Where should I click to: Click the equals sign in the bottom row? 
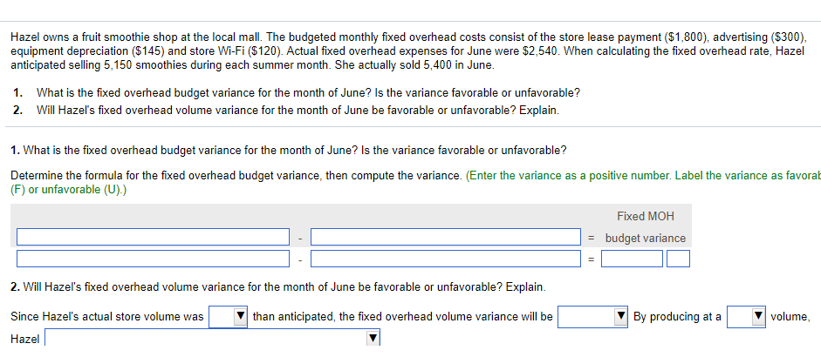tap(591, 259)
